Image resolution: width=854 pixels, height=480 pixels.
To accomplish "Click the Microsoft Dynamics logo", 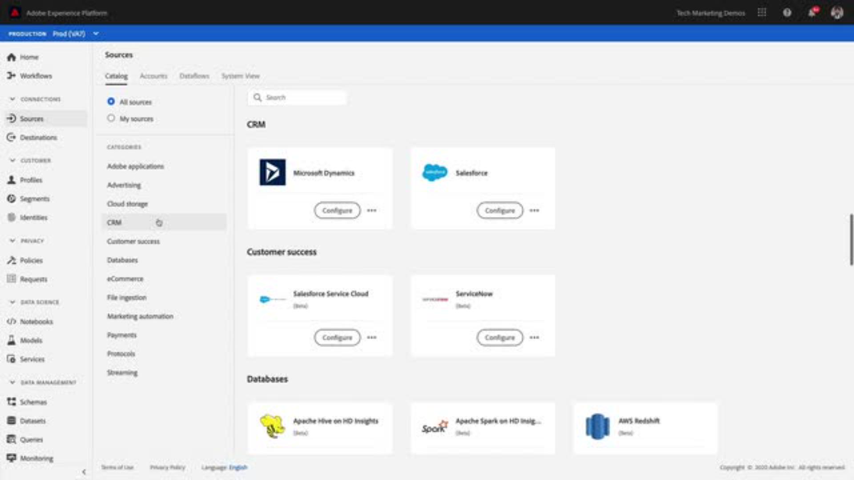I will (x=273, y=172).
